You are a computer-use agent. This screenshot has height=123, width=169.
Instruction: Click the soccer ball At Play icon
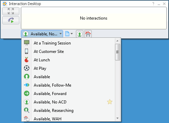27,68
